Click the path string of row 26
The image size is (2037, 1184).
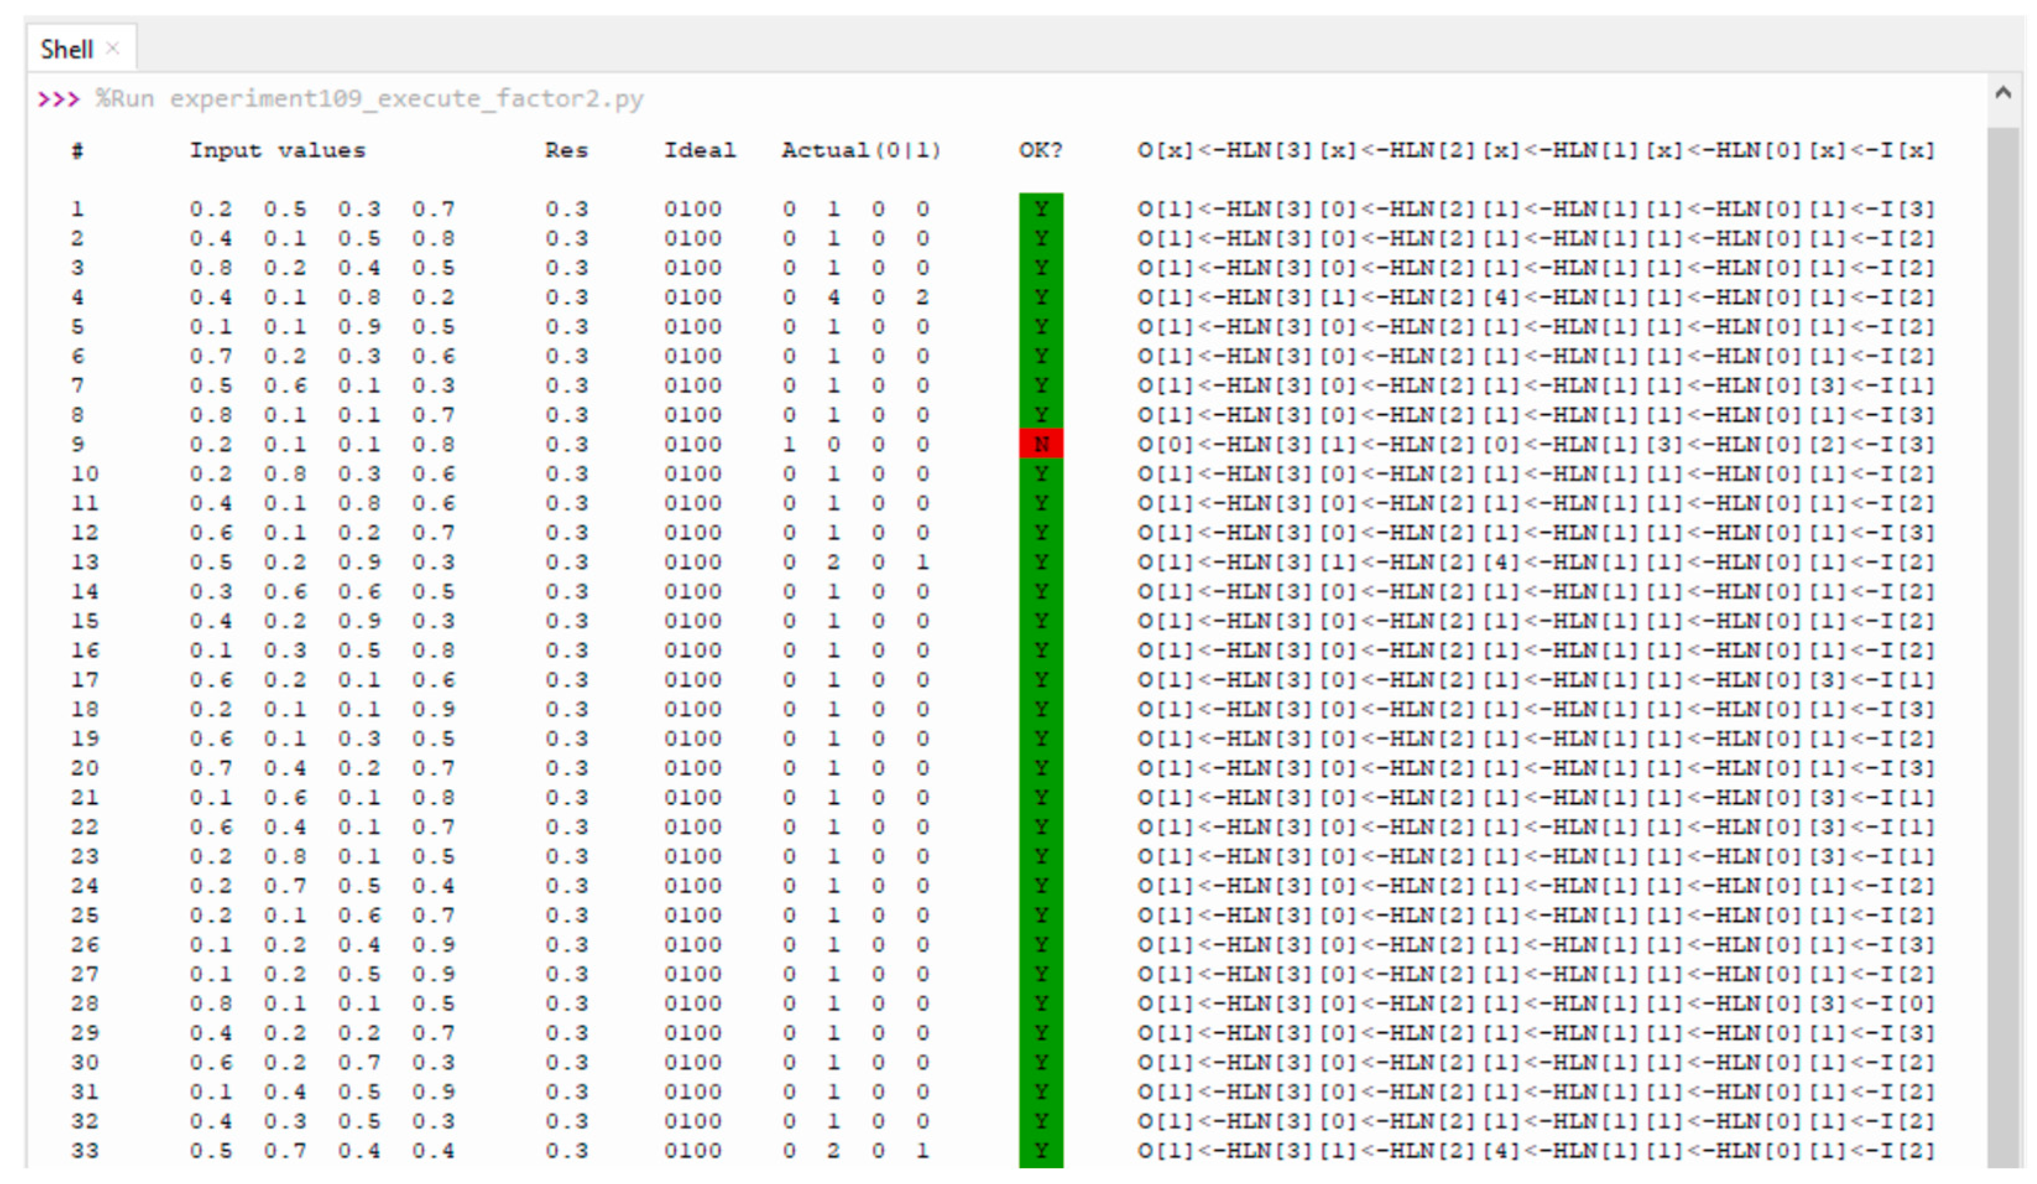pyautogui.click(x=1536, y=945)
